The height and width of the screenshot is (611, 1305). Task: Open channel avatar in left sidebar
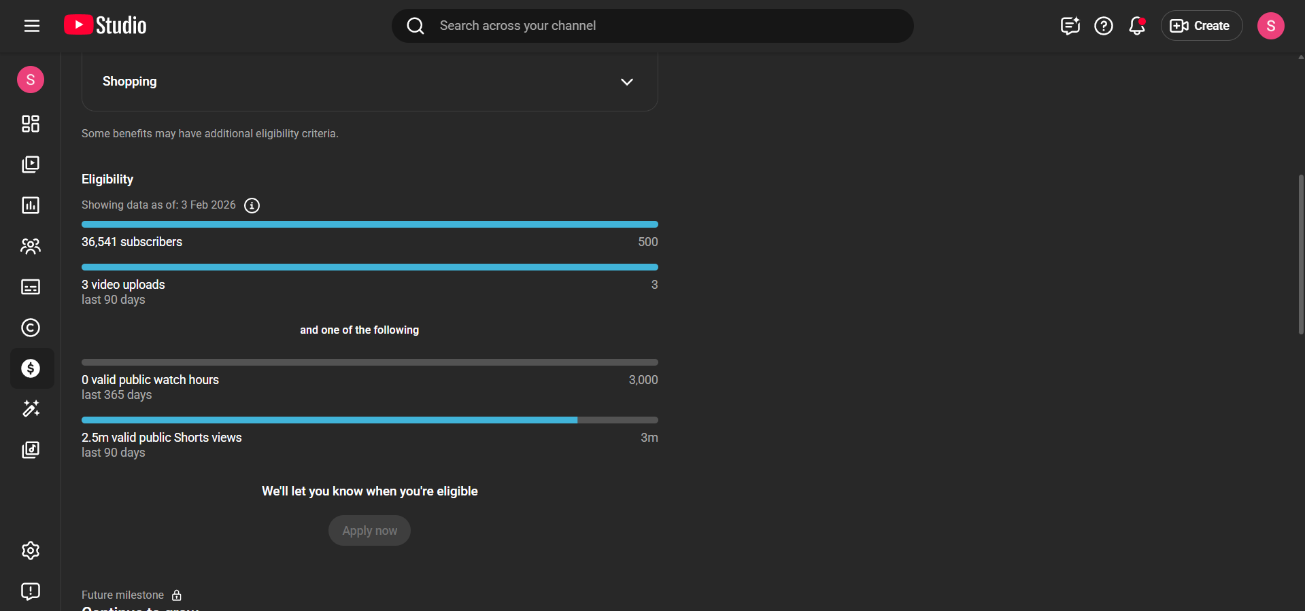pyautogui.click(x=31, y=80)
